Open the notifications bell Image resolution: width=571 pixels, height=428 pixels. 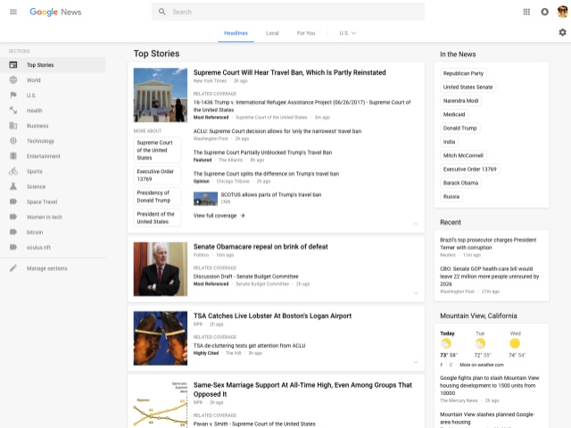[544, 12]
